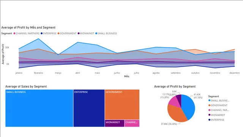Click the junho axis label

[117, 73]
